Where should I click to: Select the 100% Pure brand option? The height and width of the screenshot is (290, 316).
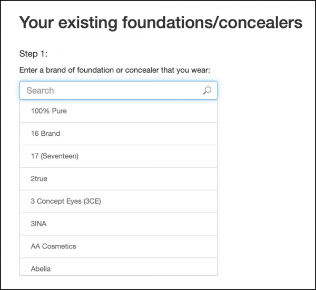[x=118, y=111]
